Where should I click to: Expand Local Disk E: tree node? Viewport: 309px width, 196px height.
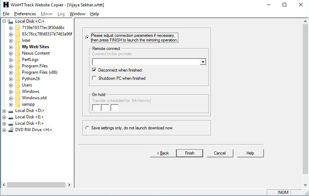tap(4, 117)
